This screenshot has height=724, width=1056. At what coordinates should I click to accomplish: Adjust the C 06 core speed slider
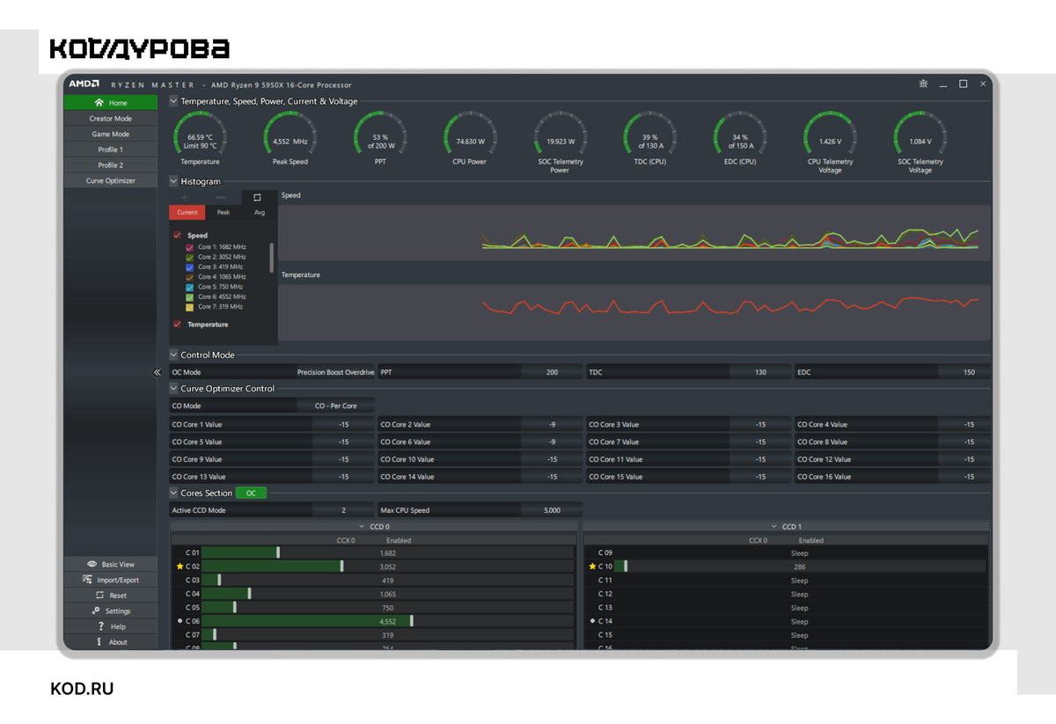(x=411, y=621)
